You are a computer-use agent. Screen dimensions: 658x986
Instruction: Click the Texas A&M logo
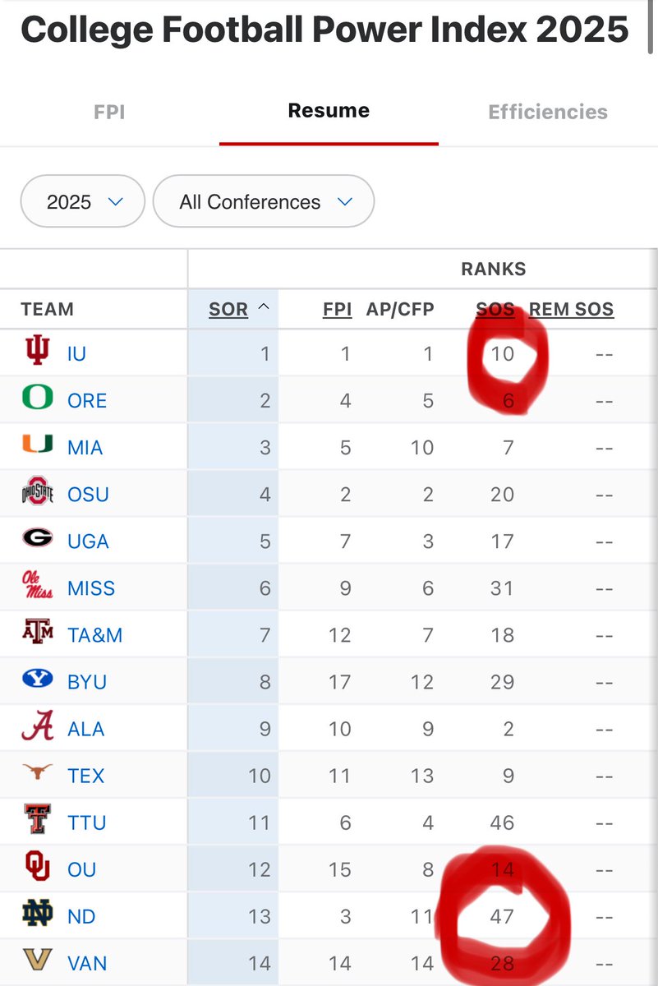click(x=37, y=634)
